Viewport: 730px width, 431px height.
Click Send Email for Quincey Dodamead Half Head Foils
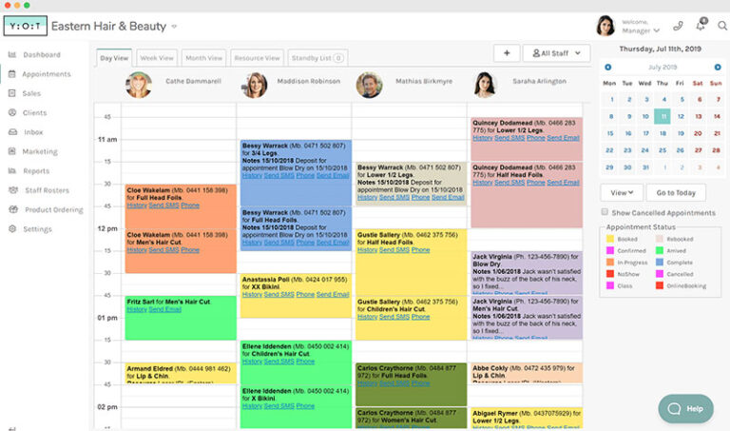coord(564,183)
